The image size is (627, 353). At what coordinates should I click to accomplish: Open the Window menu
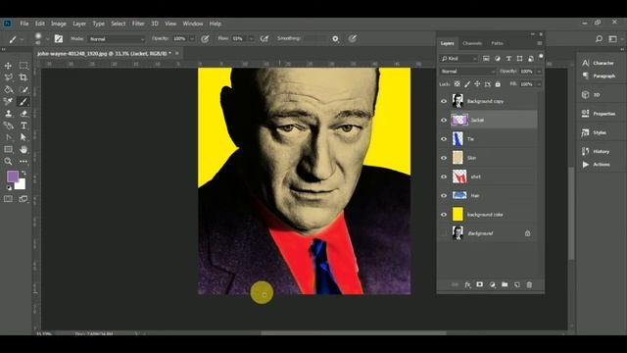click(193, 24)
